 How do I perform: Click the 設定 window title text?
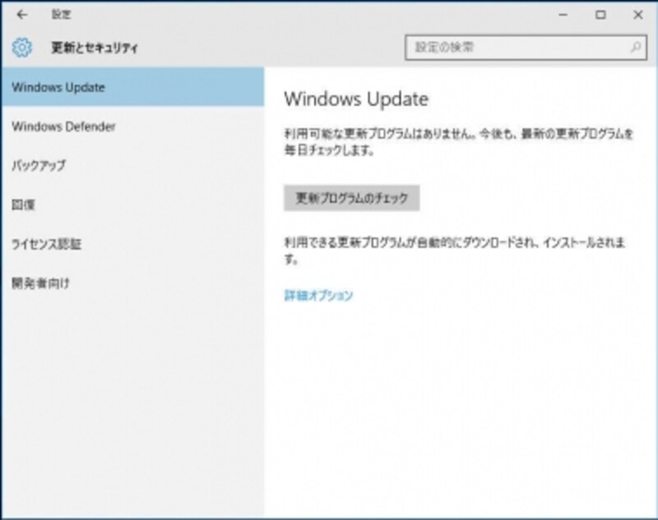(61, 15)
